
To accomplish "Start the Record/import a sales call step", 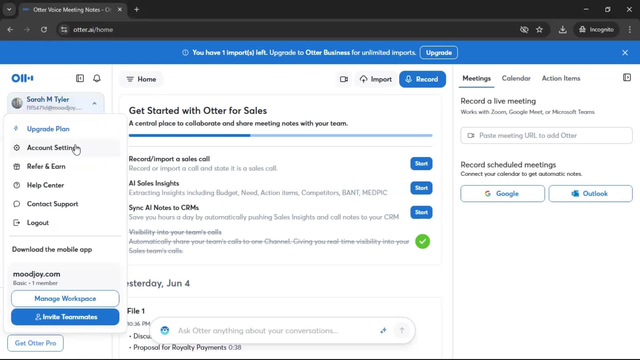I will [421, 164].
